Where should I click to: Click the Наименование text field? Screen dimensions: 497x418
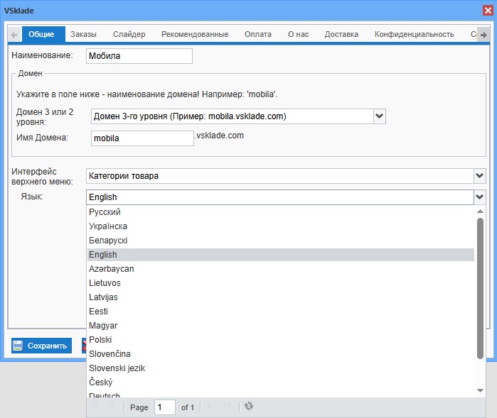[x=139, y=56]
